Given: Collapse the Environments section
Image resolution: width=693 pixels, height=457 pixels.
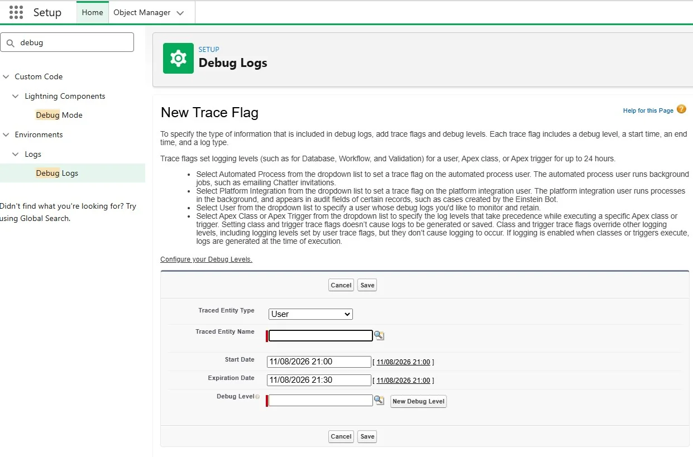Looking at the screenshot, I should click(6, 135).
